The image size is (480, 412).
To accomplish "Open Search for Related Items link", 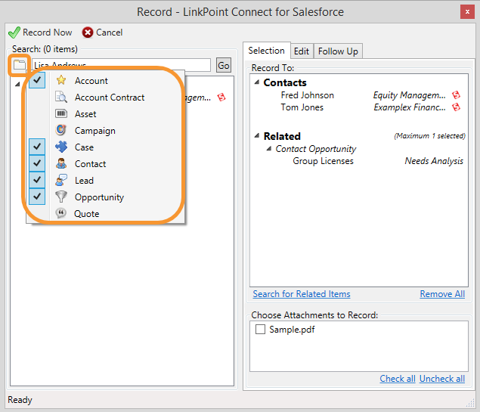I will pyautogui.click(x=302, y=294).
